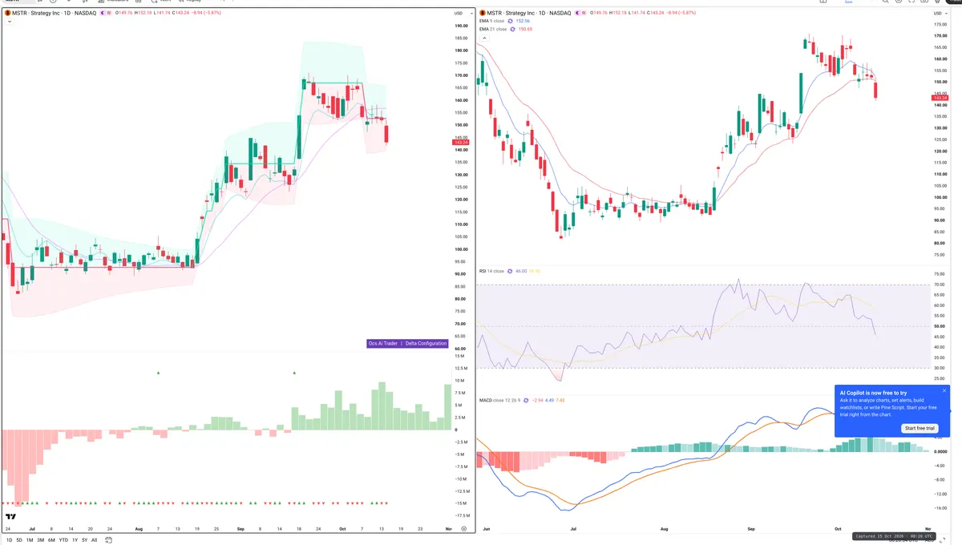
Task: Click the 12.5 M volume scale label
Action: click(x=461, y=368)
